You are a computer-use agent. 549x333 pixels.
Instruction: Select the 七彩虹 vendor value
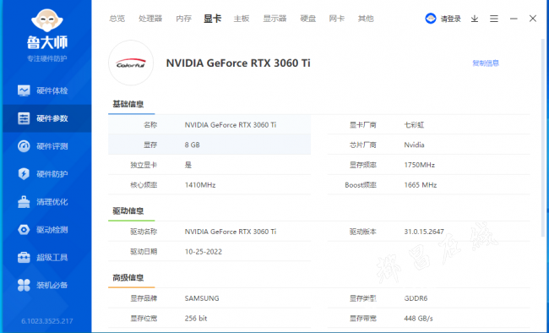[414, 125]
